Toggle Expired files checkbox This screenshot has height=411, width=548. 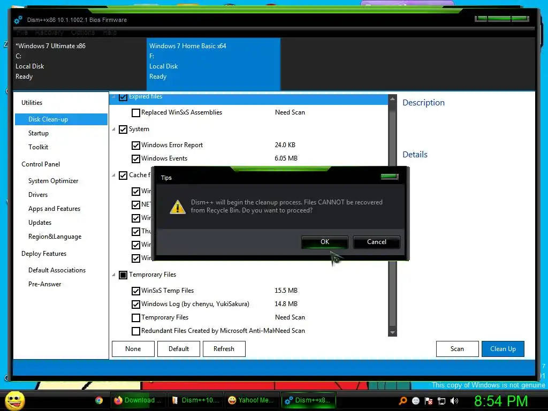tap(123, 97)
